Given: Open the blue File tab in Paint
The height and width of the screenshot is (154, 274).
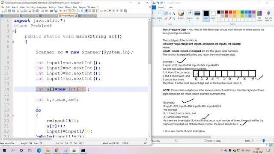Looking at the screenshot, I should tap(154, 8).
